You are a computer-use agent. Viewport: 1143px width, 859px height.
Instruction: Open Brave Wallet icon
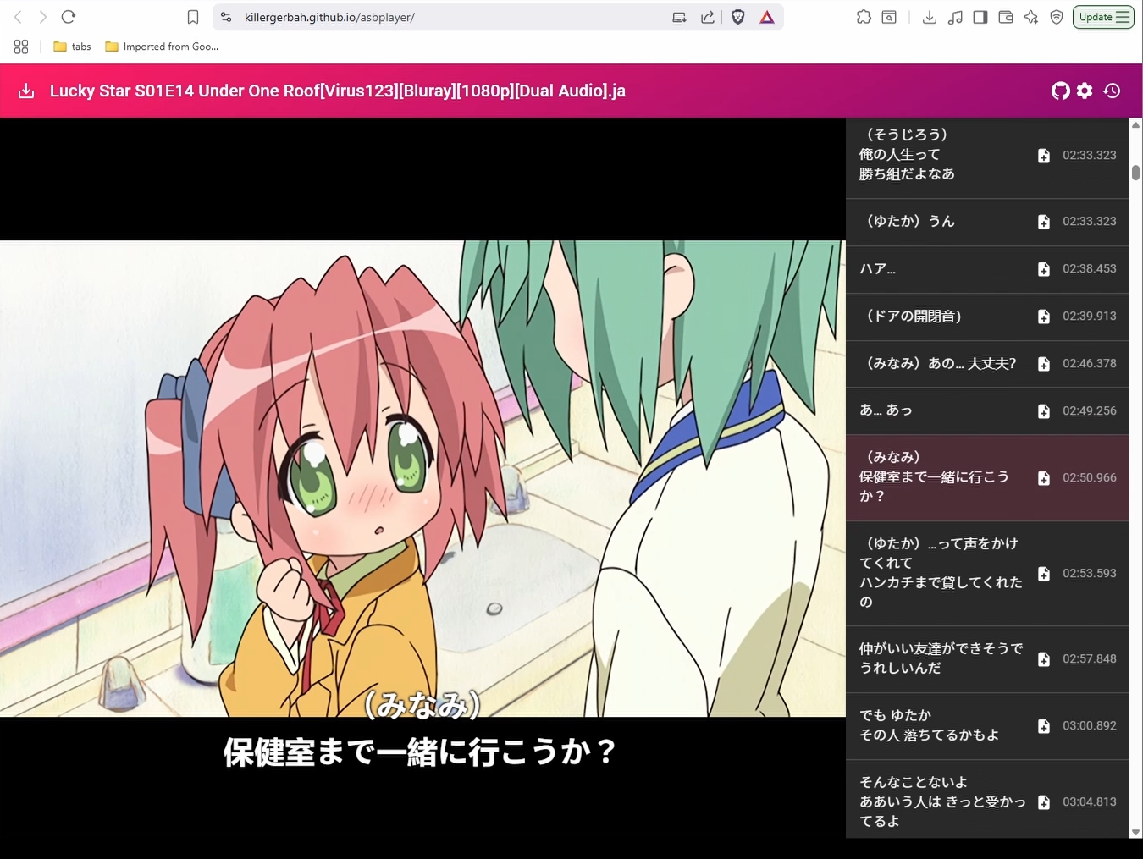(1006, 17)
